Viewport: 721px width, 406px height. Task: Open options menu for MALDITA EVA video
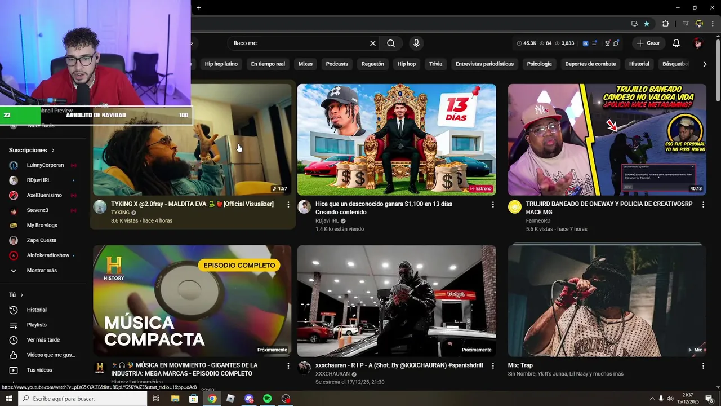pos(288,205)
